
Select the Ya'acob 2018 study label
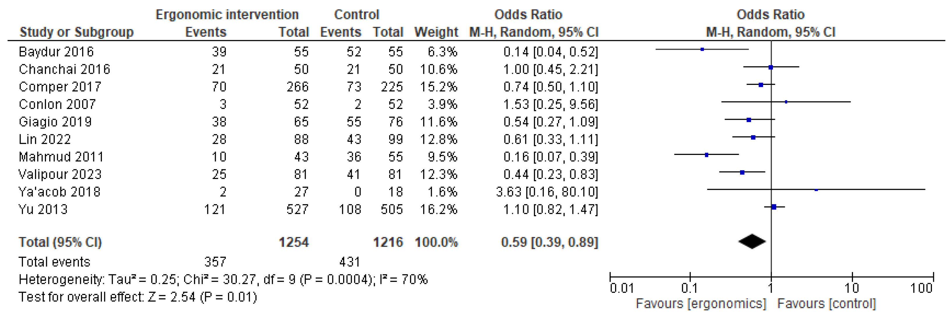(59, 192)
